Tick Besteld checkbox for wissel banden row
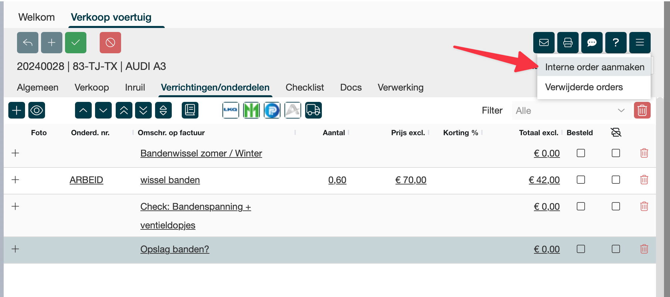Image resolution: width=670 pixels, height=297 pixels. point(581,180)
